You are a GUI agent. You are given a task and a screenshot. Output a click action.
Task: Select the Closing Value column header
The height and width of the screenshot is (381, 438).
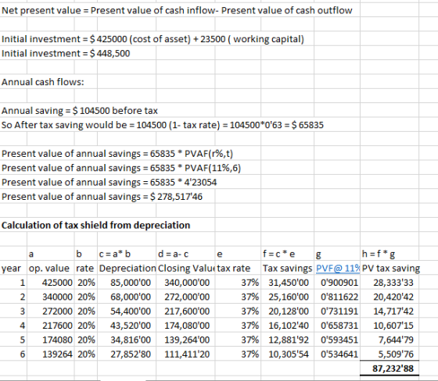pos(186,269)
